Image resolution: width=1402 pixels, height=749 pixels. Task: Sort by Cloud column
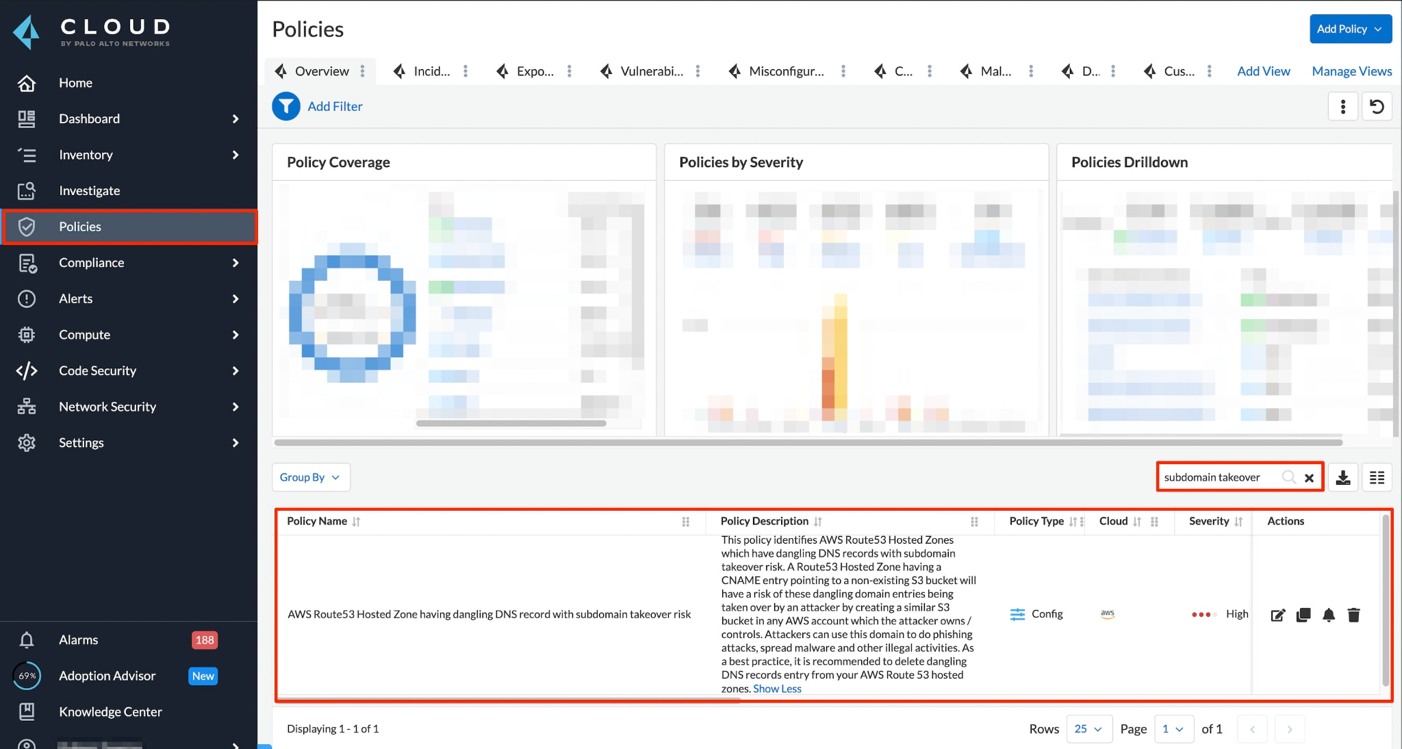pos(1136,522)
